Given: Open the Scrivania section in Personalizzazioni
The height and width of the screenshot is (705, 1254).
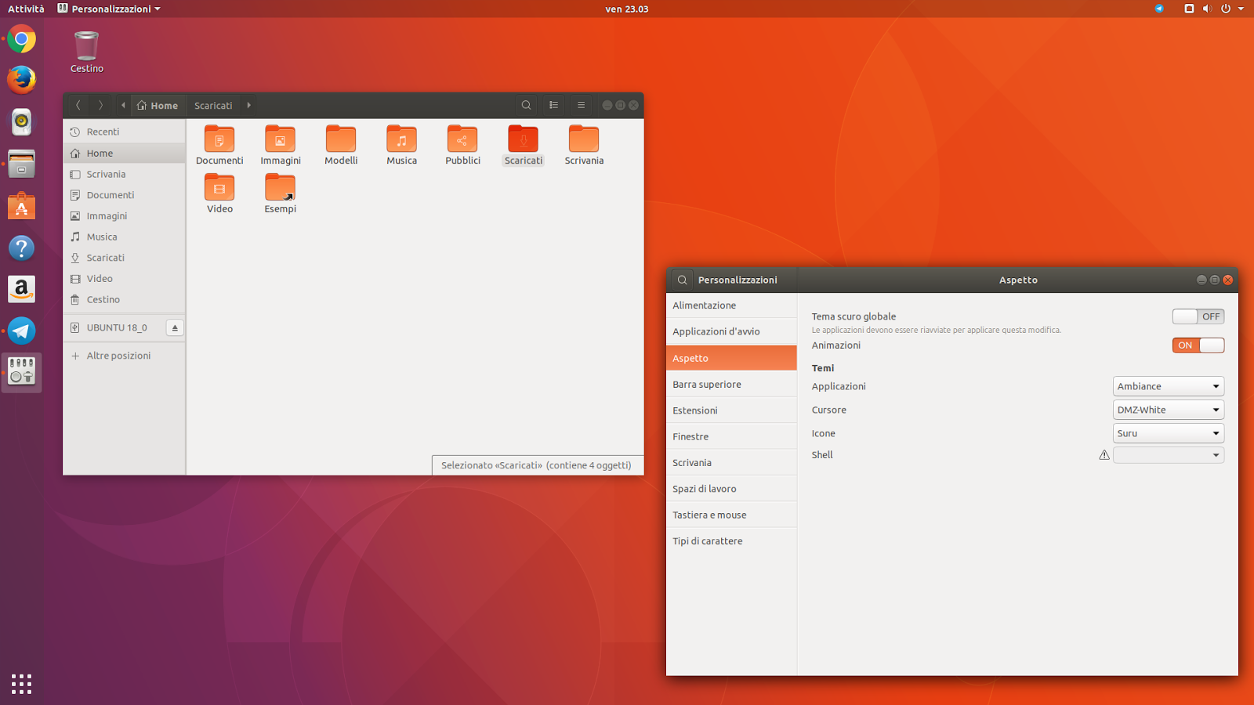Looking at the screenshot, I should point(731,463).
